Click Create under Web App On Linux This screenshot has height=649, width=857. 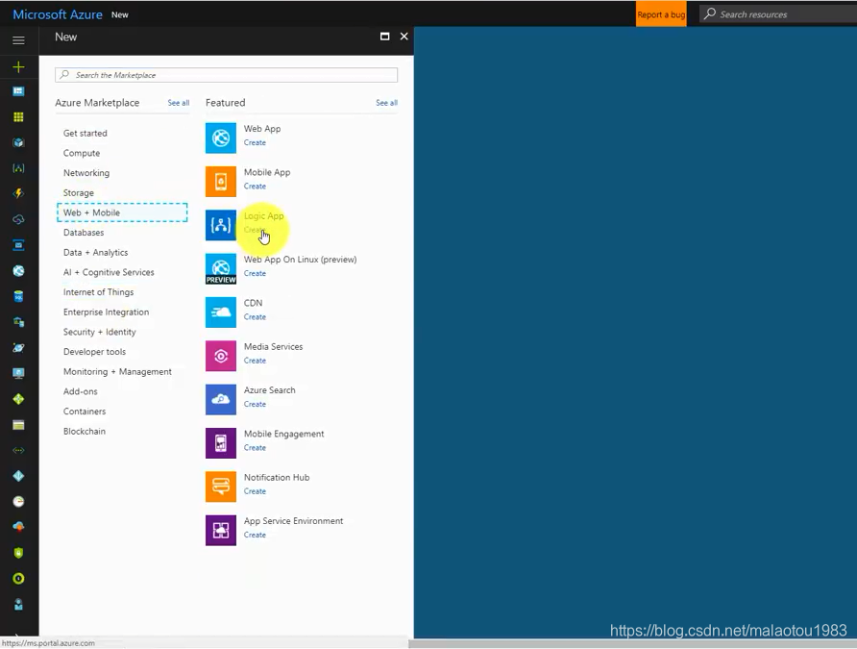click(x=255, y=273)
